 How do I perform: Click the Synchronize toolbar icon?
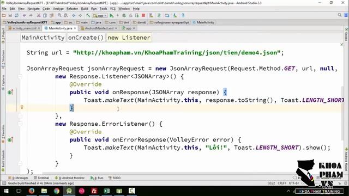pyautogui.click(x=16, y=16)
